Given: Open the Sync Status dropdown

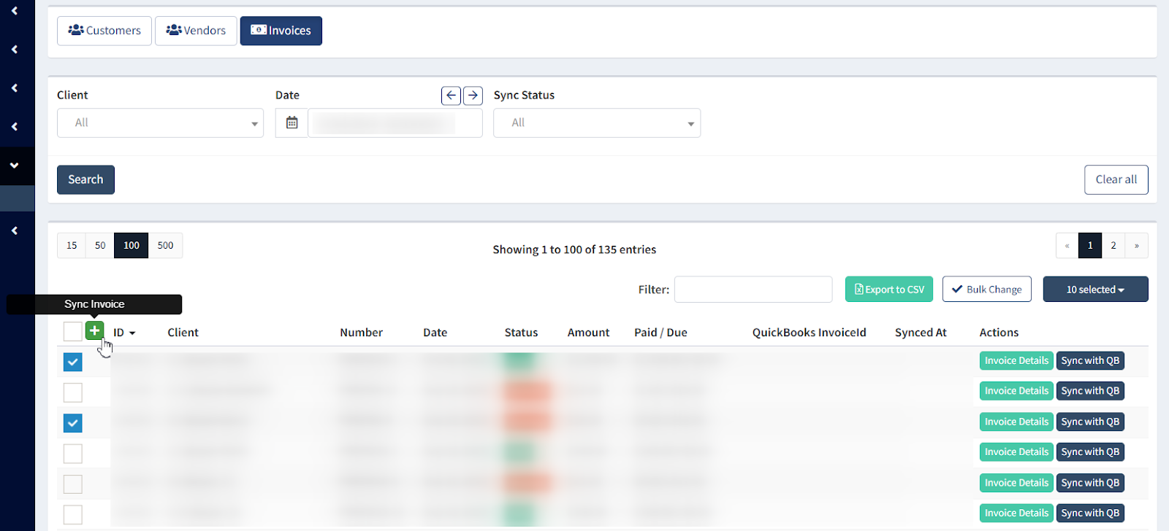Looking at the screenshot, I should coord(596,123).
